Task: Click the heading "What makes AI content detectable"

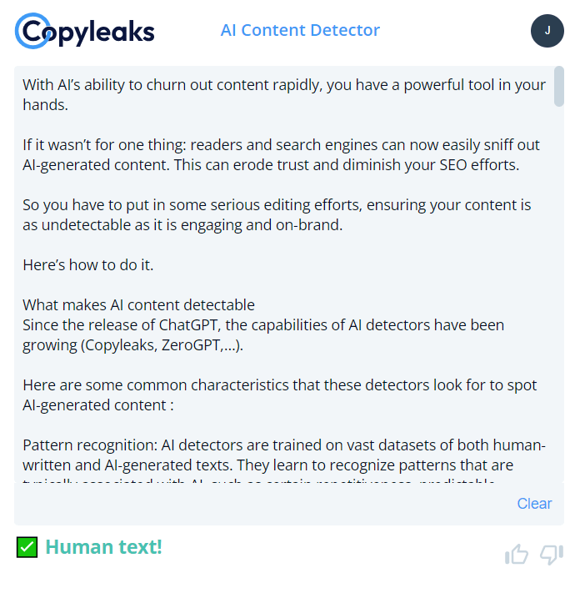Action: (x=138, y=304)
